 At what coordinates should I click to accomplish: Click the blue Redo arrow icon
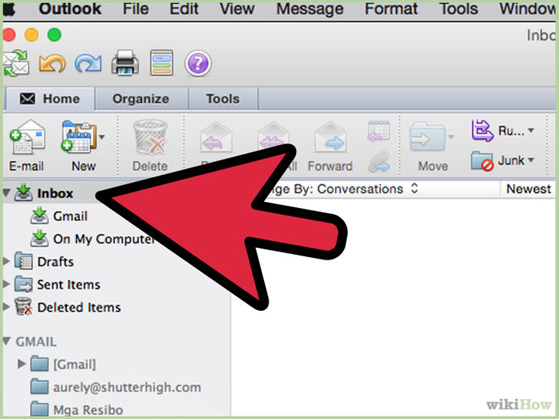pyautogui.click(x=88, y=64)
